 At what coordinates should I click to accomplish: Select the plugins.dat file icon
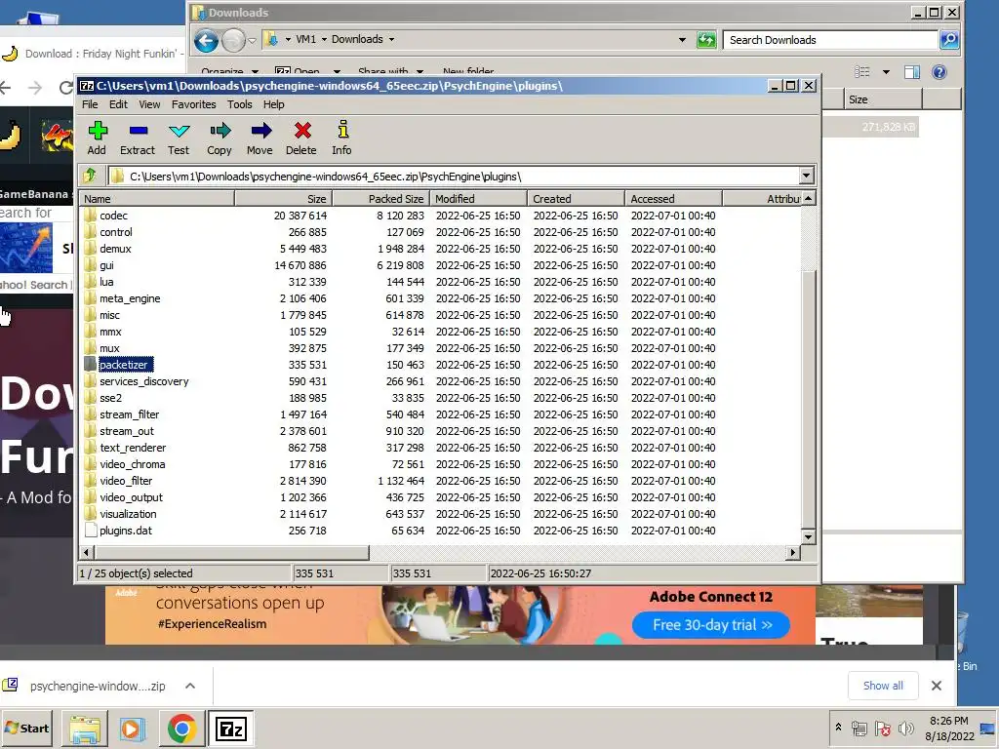(x=90, y=531)
